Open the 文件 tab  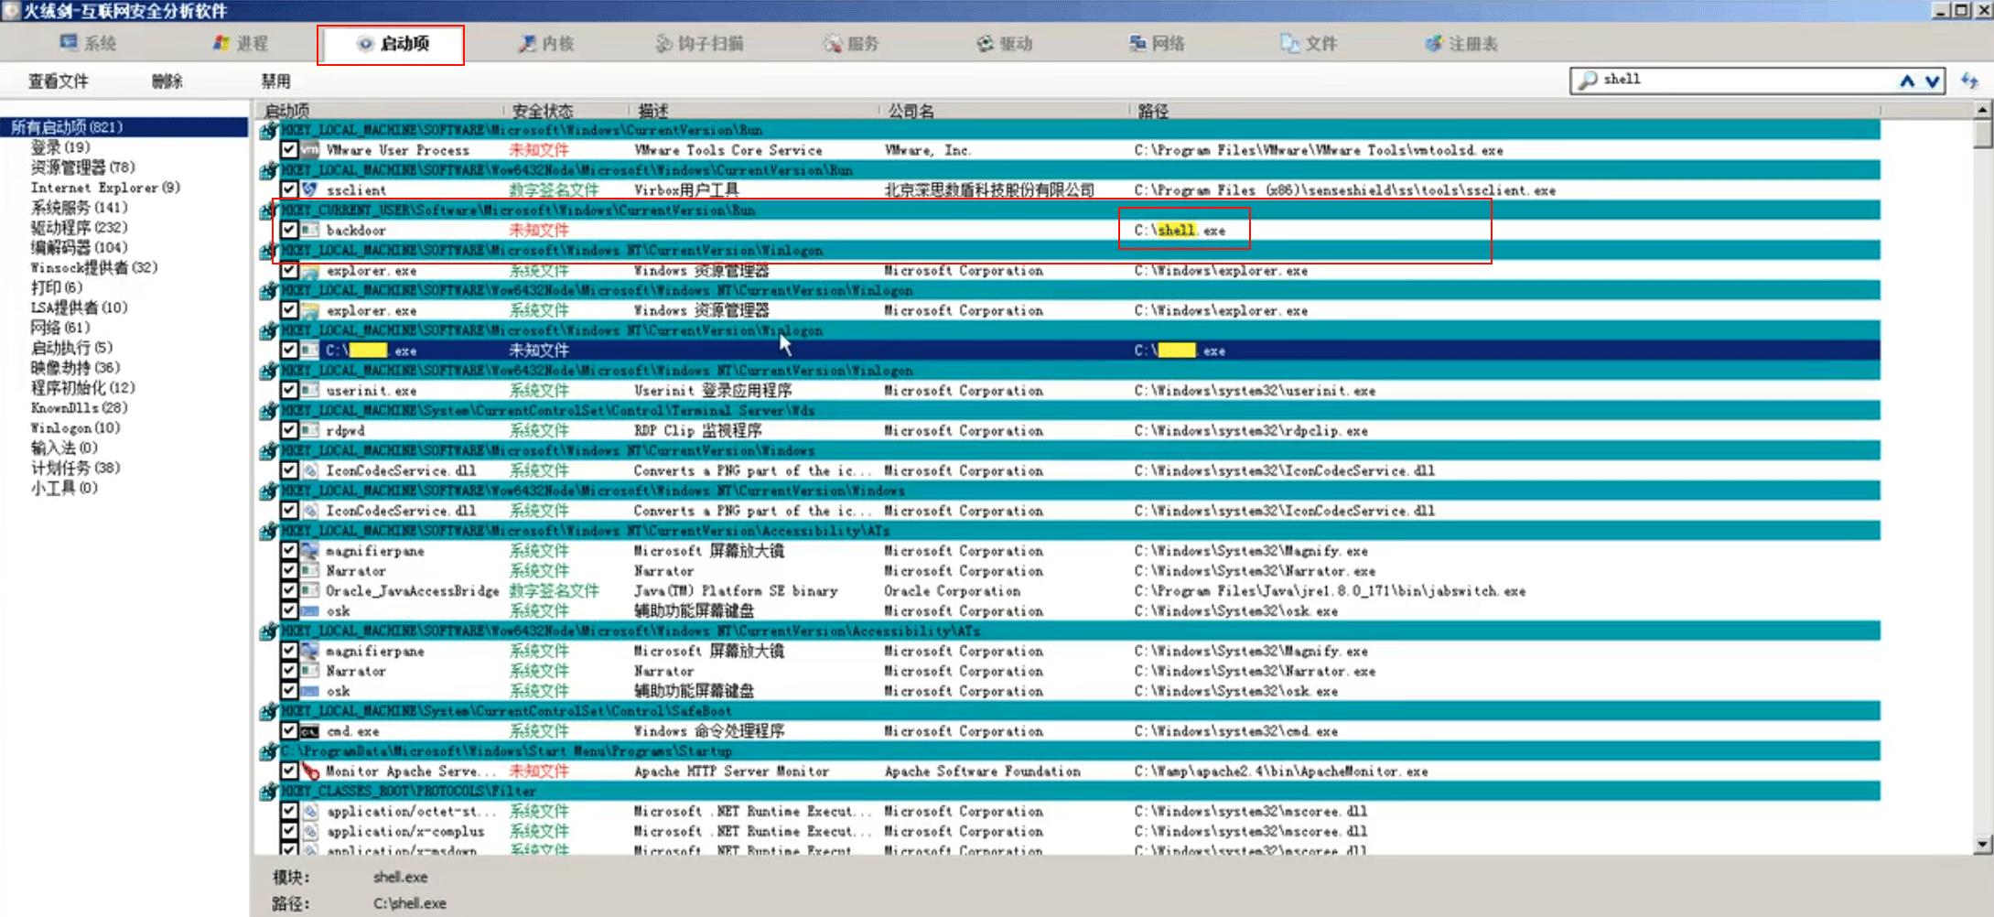point(1310,43)
